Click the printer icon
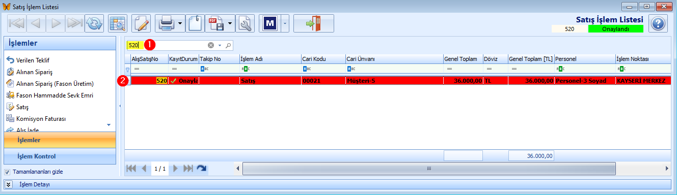This screenshot has width=677, height=195. [x=166, y=23]
